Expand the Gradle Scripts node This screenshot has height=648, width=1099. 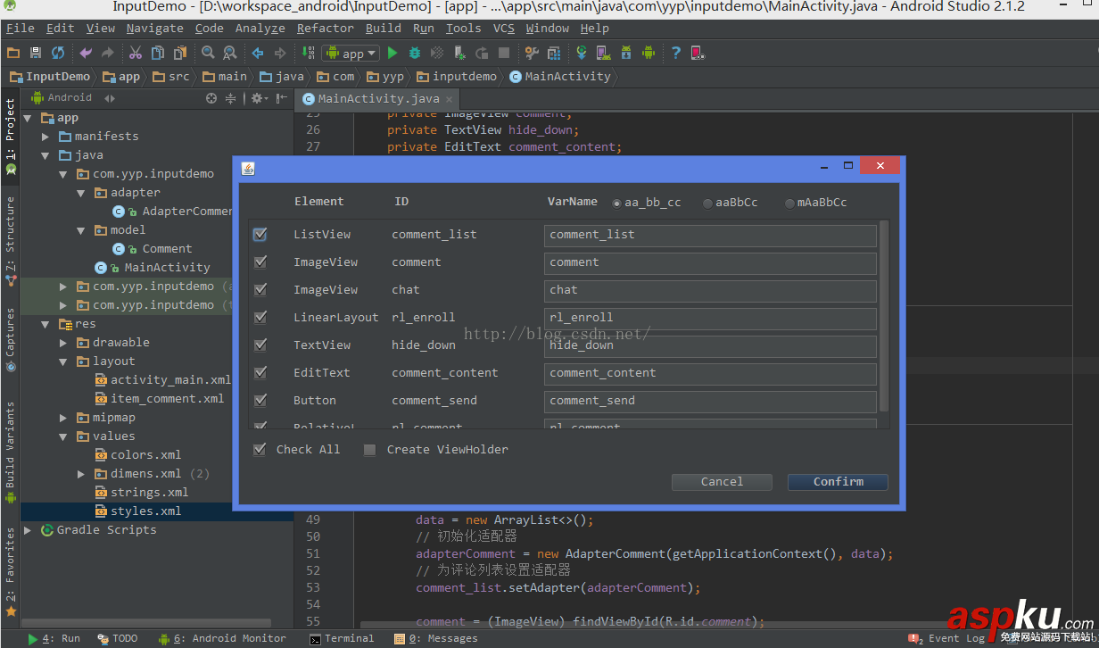28,530
